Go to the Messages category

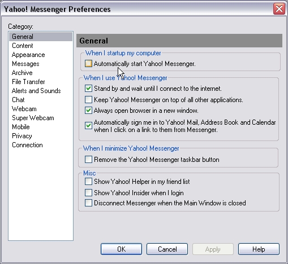coord(41,64)
